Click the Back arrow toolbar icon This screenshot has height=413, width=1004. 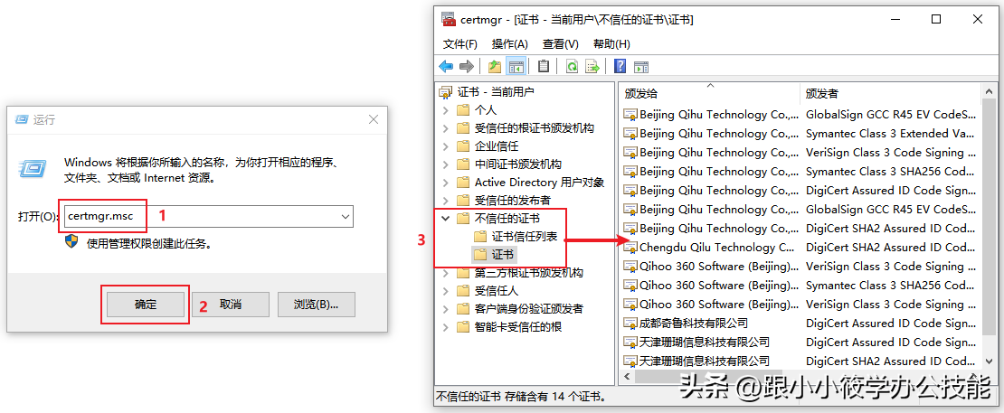446,66
